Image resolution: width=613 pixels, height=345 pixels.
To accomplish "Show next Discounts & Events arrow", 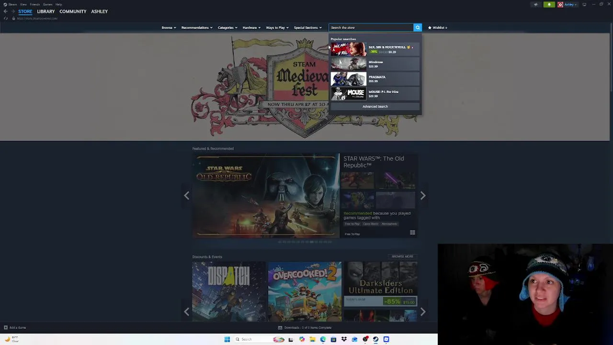I will click(423, 311).
